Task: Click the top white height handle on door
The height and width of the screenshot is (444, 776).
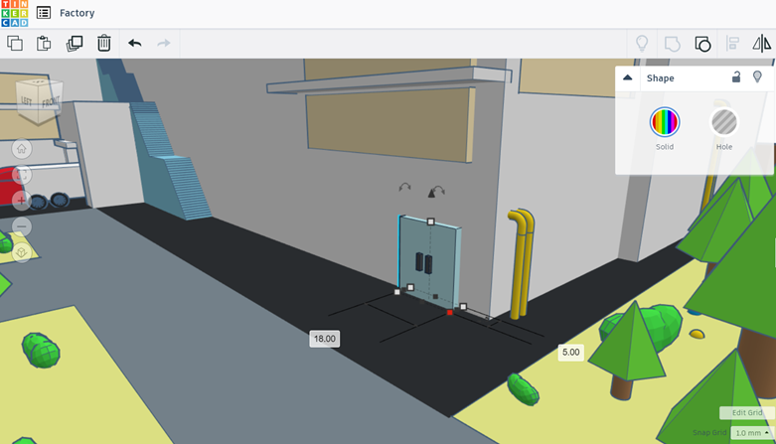Action: point(430,222)
